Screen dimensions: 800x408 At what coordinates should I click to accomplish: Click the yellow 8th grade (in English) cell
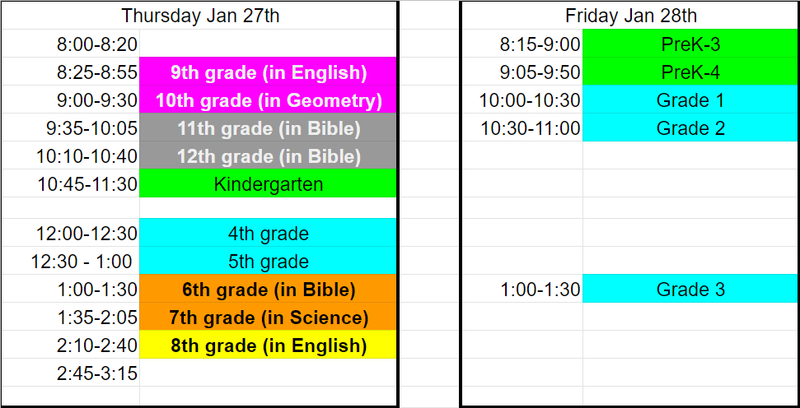coord(269,345)
